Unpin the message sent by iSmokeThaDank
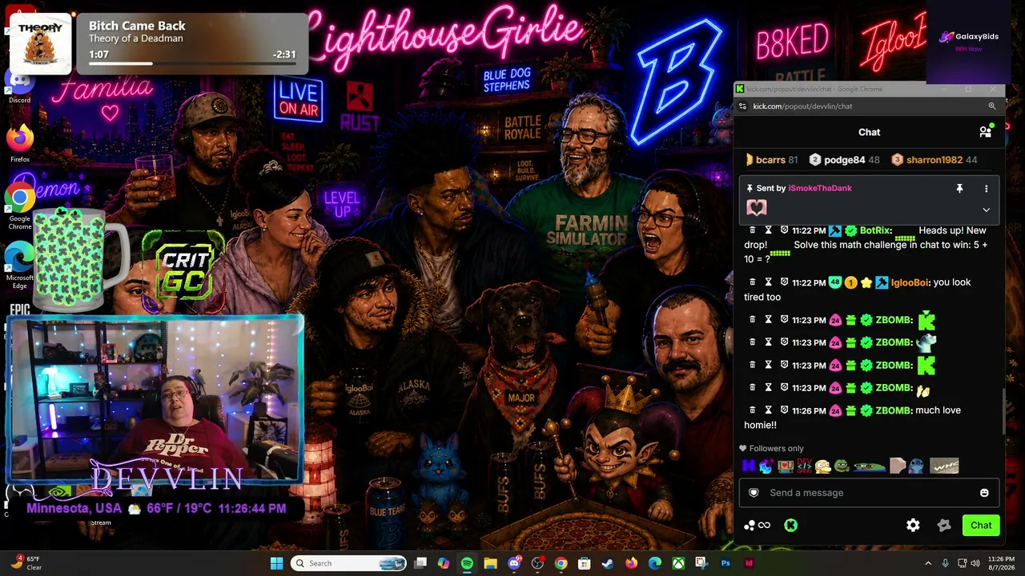1025x576 pixels. click(959, 188)
